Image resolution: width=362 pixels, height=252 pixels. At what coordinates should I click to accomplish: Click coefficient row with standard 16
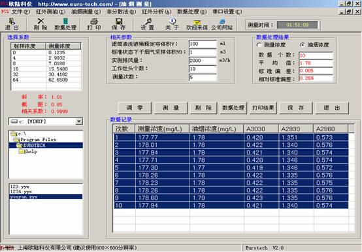(x=46, y=69)
